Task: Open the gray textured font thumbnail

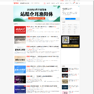Action: point(20,40)
